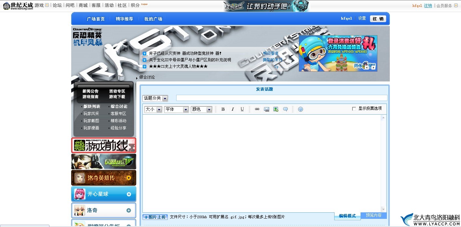Image resolution: width=461 pixels, height=227 pixels.
Task: Open the 游戏下载 sidebar link
Action: (117, 97)
